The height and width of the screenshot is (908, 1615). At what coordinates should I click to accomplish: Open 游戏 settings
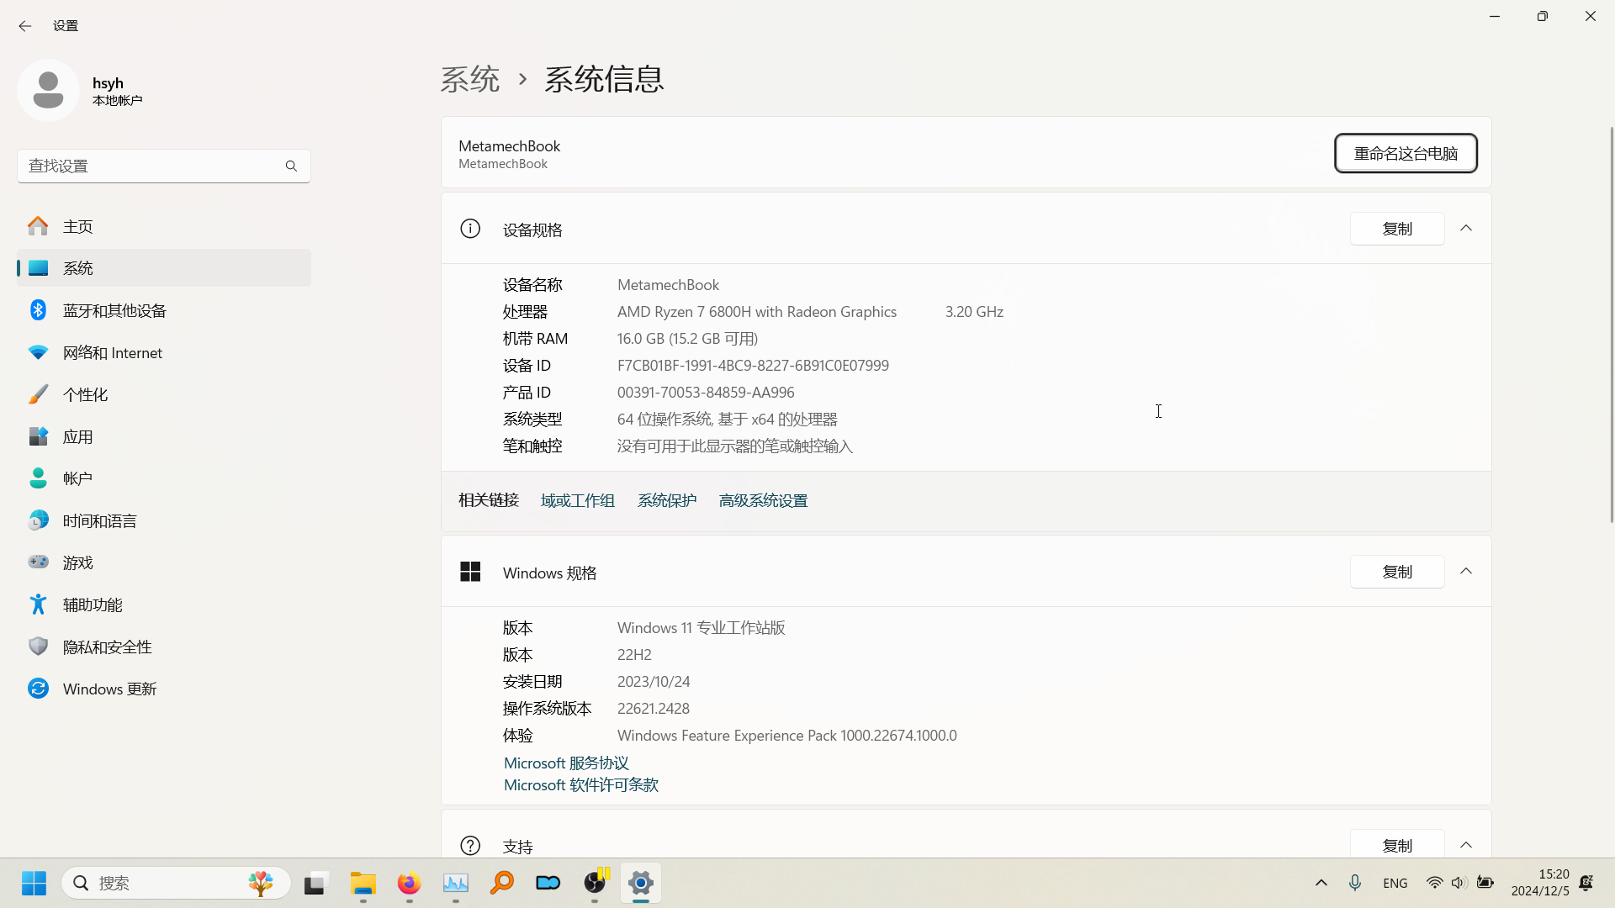[x=164, y=562]
